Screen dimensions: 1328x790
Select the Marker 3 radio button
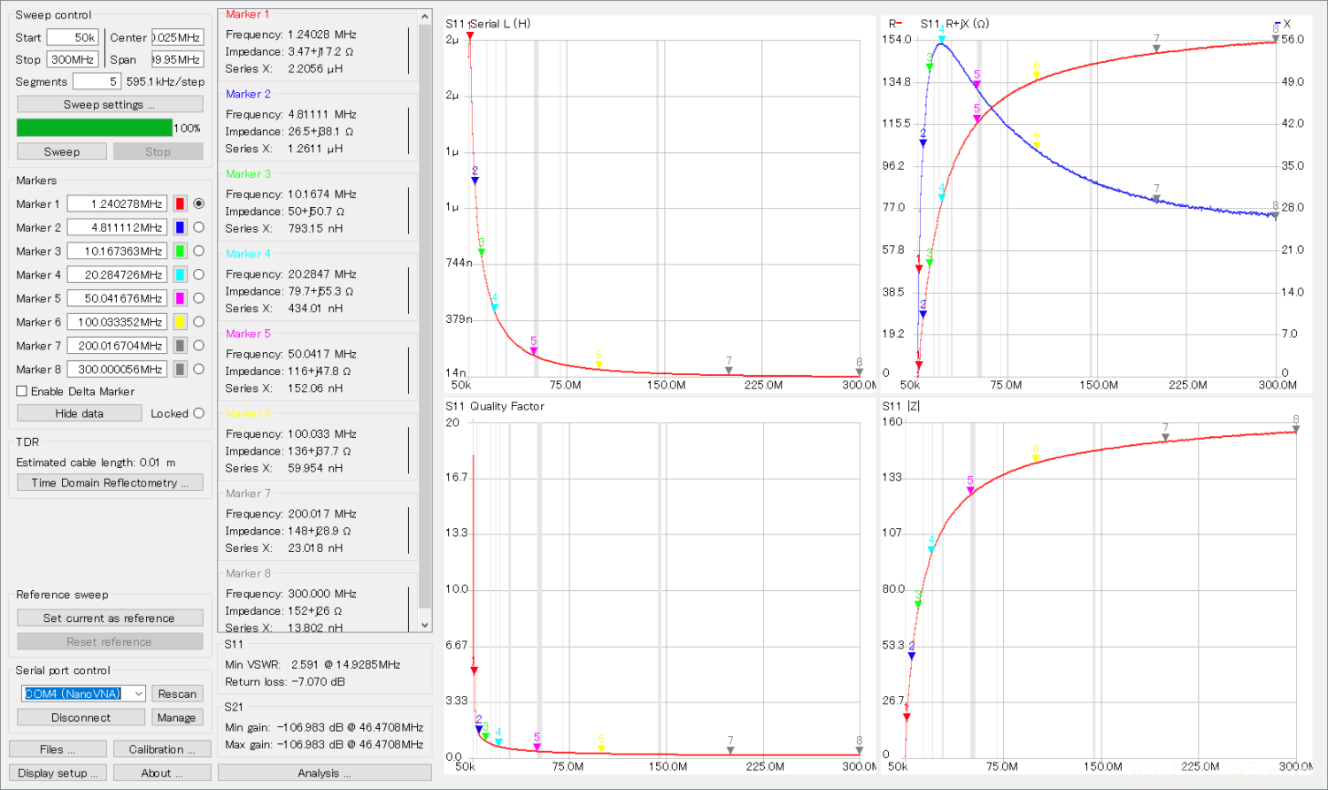pos(198,251)
